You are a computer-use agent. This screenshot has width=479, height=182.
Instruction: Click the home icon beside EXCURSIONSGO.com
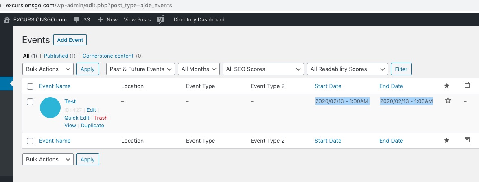point(7,19)
